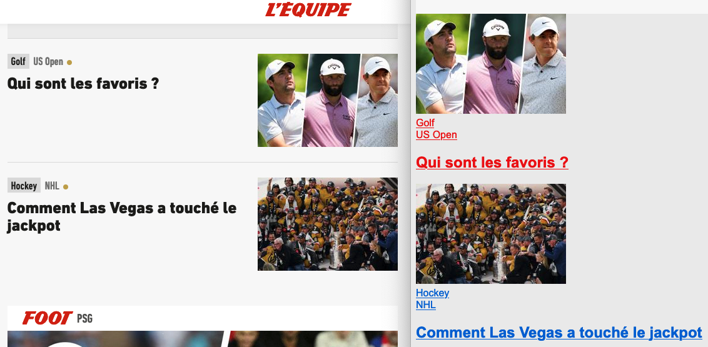Open black headline Comment Las Vegas a touché
The width and height of the screenshot is (708, 347).
click(x=122, y=216)
